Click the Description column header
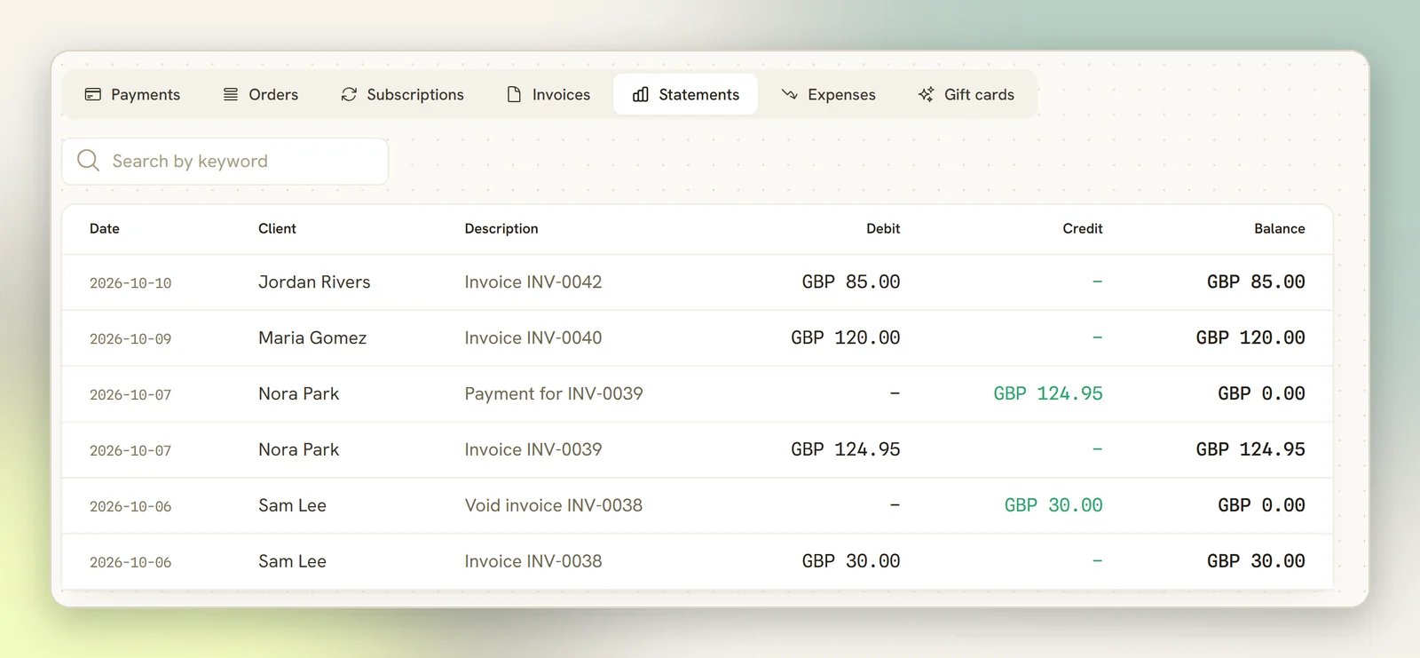Screen dimensions: 1420x658 tap(501, 228)
